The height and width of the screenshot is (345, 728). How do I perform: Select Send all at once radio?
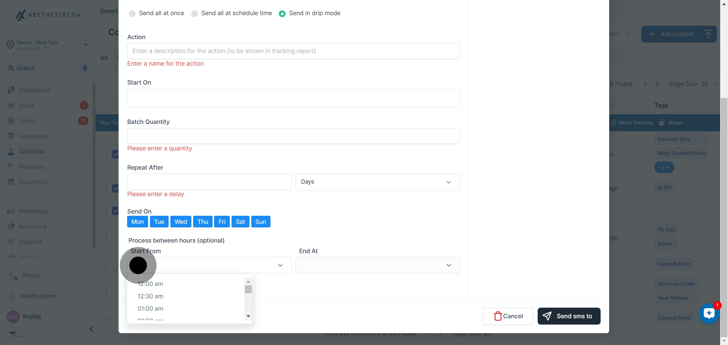[132, 14]
